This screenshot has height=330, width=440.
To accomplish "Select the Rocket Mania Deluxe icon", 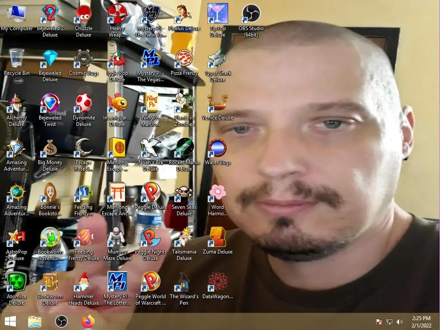I will pyautogui.click(x=184, y=155).
